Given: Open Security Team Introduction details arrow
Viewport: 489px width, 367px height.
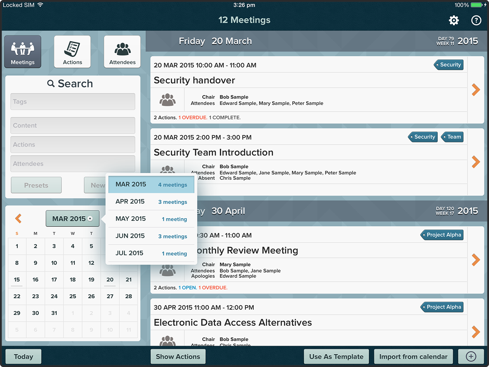Looking at the screenshot, I should click(x=476, y=162).
